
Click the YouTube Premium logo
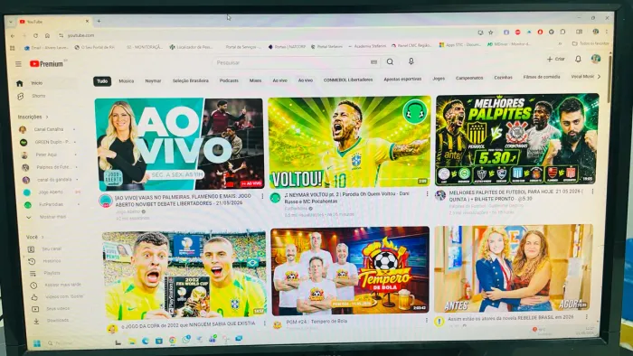click(46, 64)
